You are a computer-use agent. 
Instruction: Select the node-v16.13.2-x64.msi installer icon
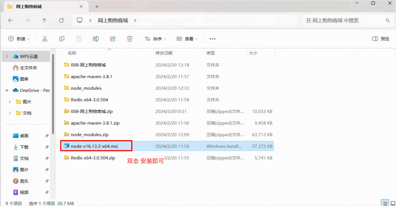[67, 146]
